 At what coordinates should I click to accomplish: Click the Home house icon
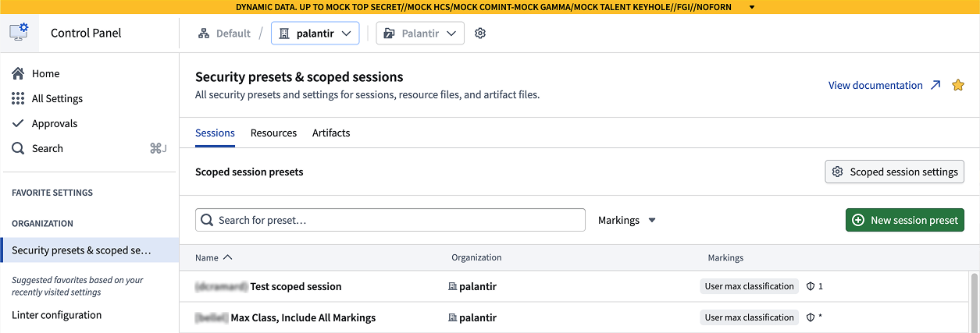[18, 73]
